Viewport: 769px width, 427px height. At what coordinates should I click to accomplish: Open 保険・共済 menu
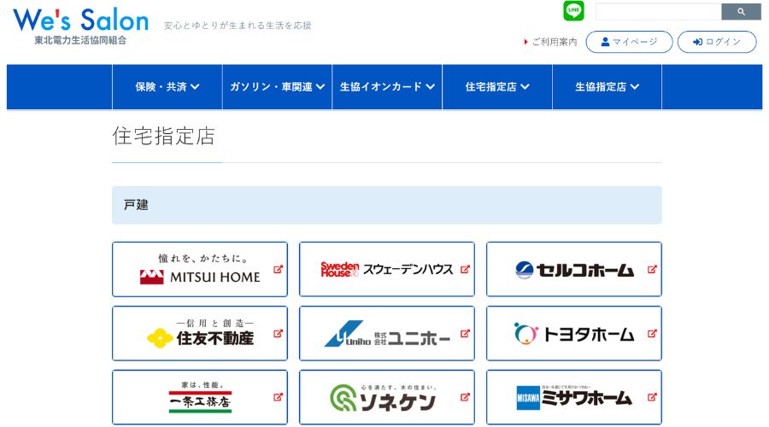click(x=167, y=87)
